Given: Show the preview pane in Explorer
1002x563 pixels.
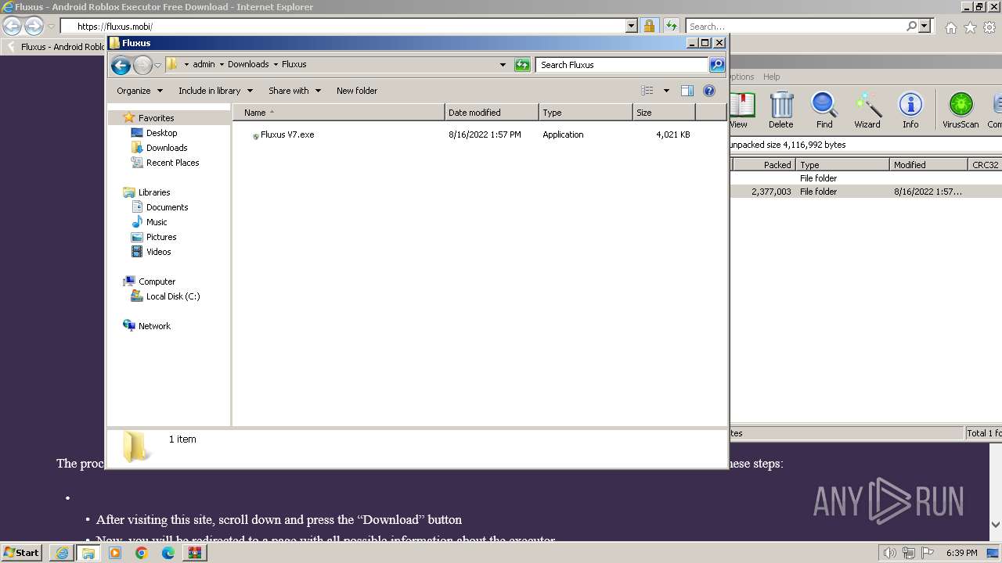Looking at the screenshot, I should click(x=687, y=91).
